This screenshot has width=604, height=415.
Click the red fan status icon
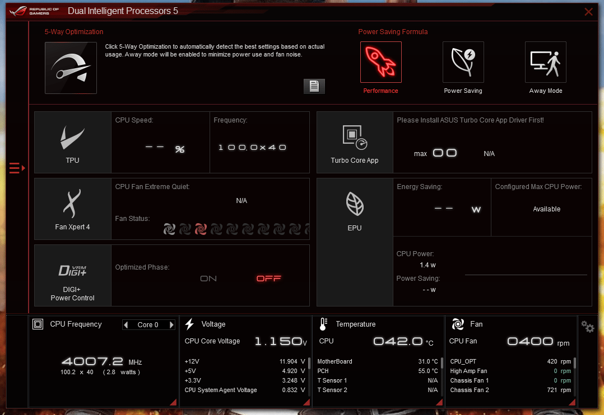tap(201, 229)
